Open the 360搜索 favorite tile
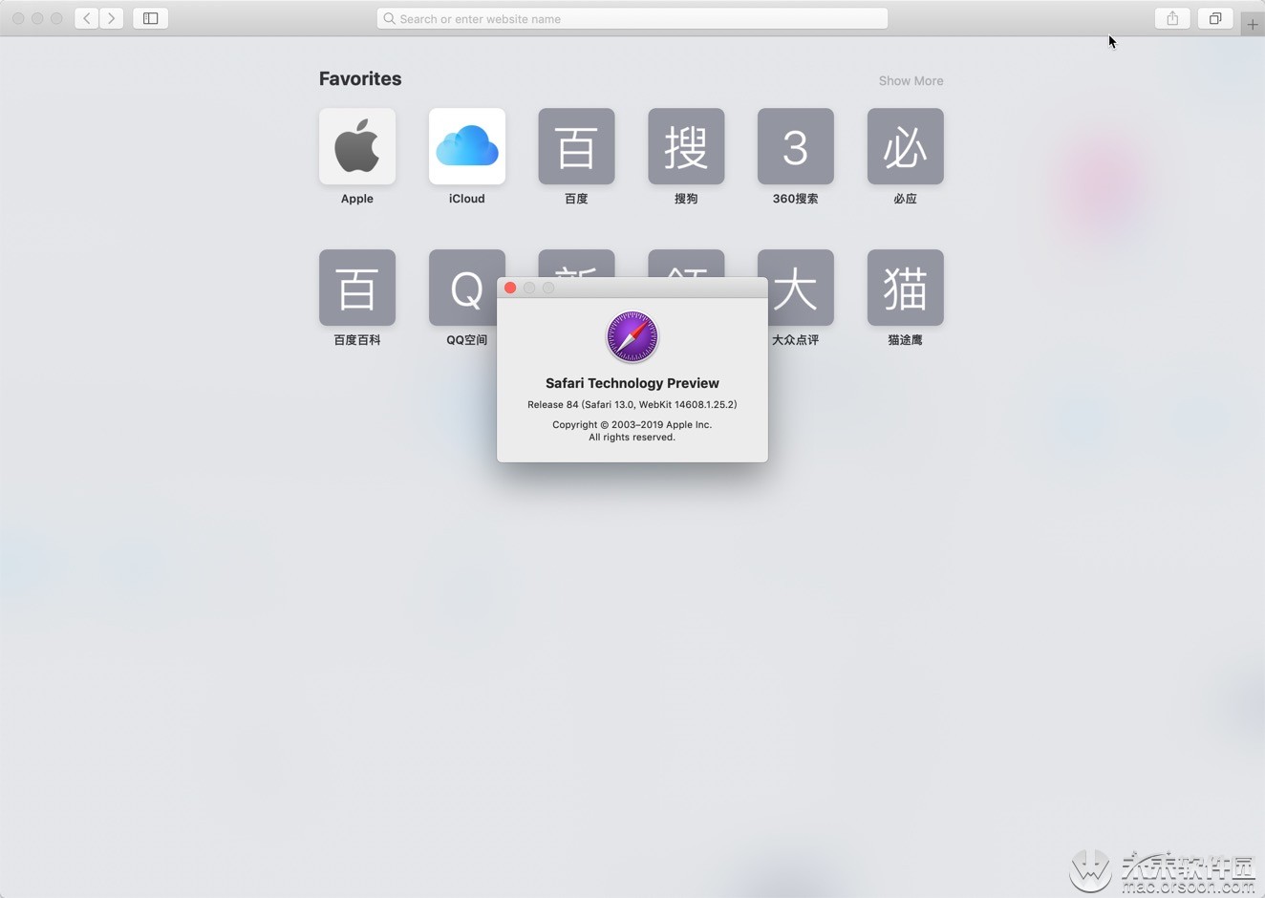This screenshot has width=1265, height=898. pos(796,146)
